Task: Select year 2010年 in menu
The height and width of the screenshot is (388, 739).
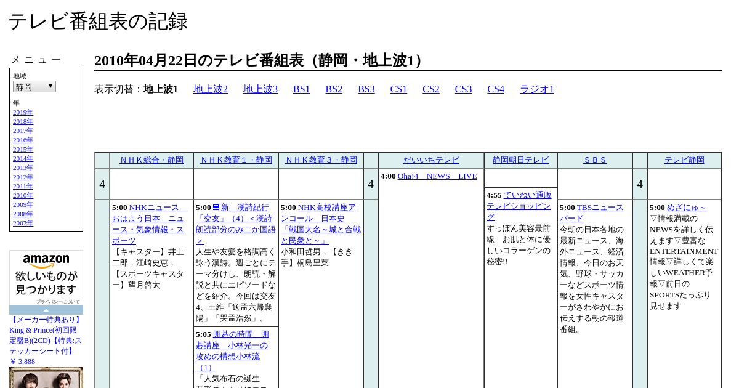Action: tap(23, 195)
